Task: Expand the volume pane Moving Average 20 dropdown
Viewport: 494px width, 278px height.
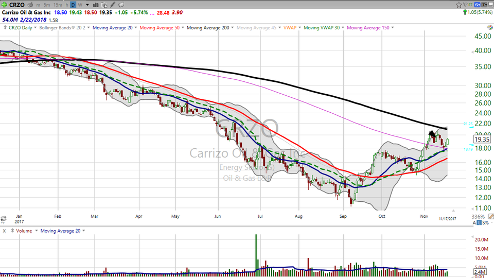Action: [x=83, y=231]
